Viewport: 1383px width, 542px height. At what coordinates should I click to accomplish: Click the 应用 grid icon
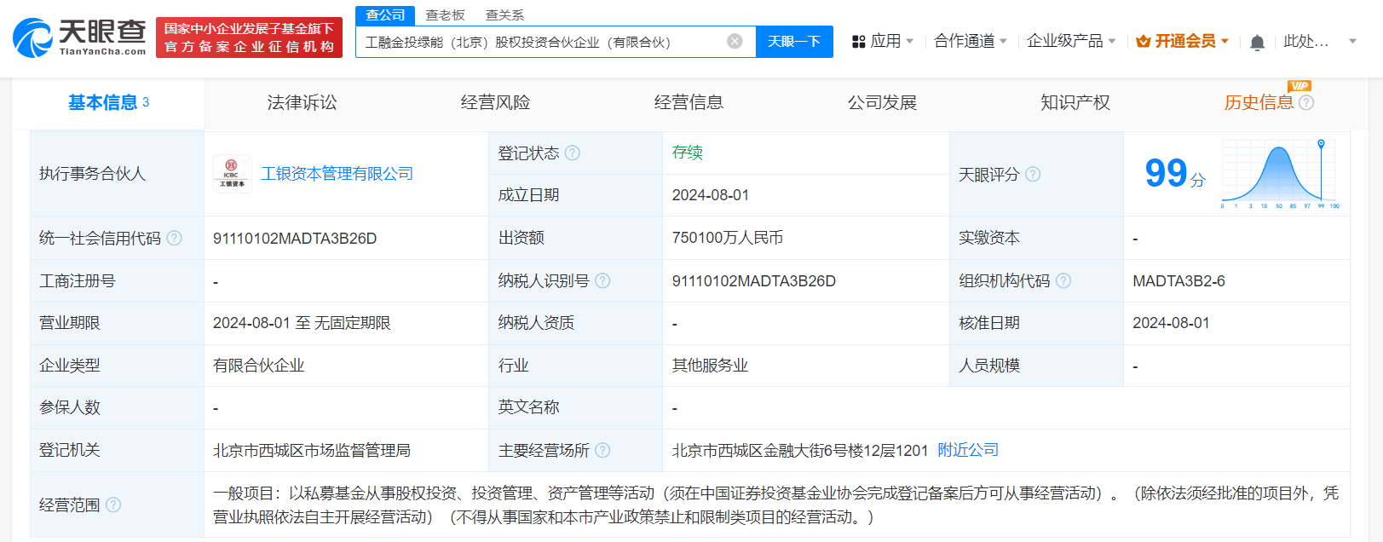859,41
